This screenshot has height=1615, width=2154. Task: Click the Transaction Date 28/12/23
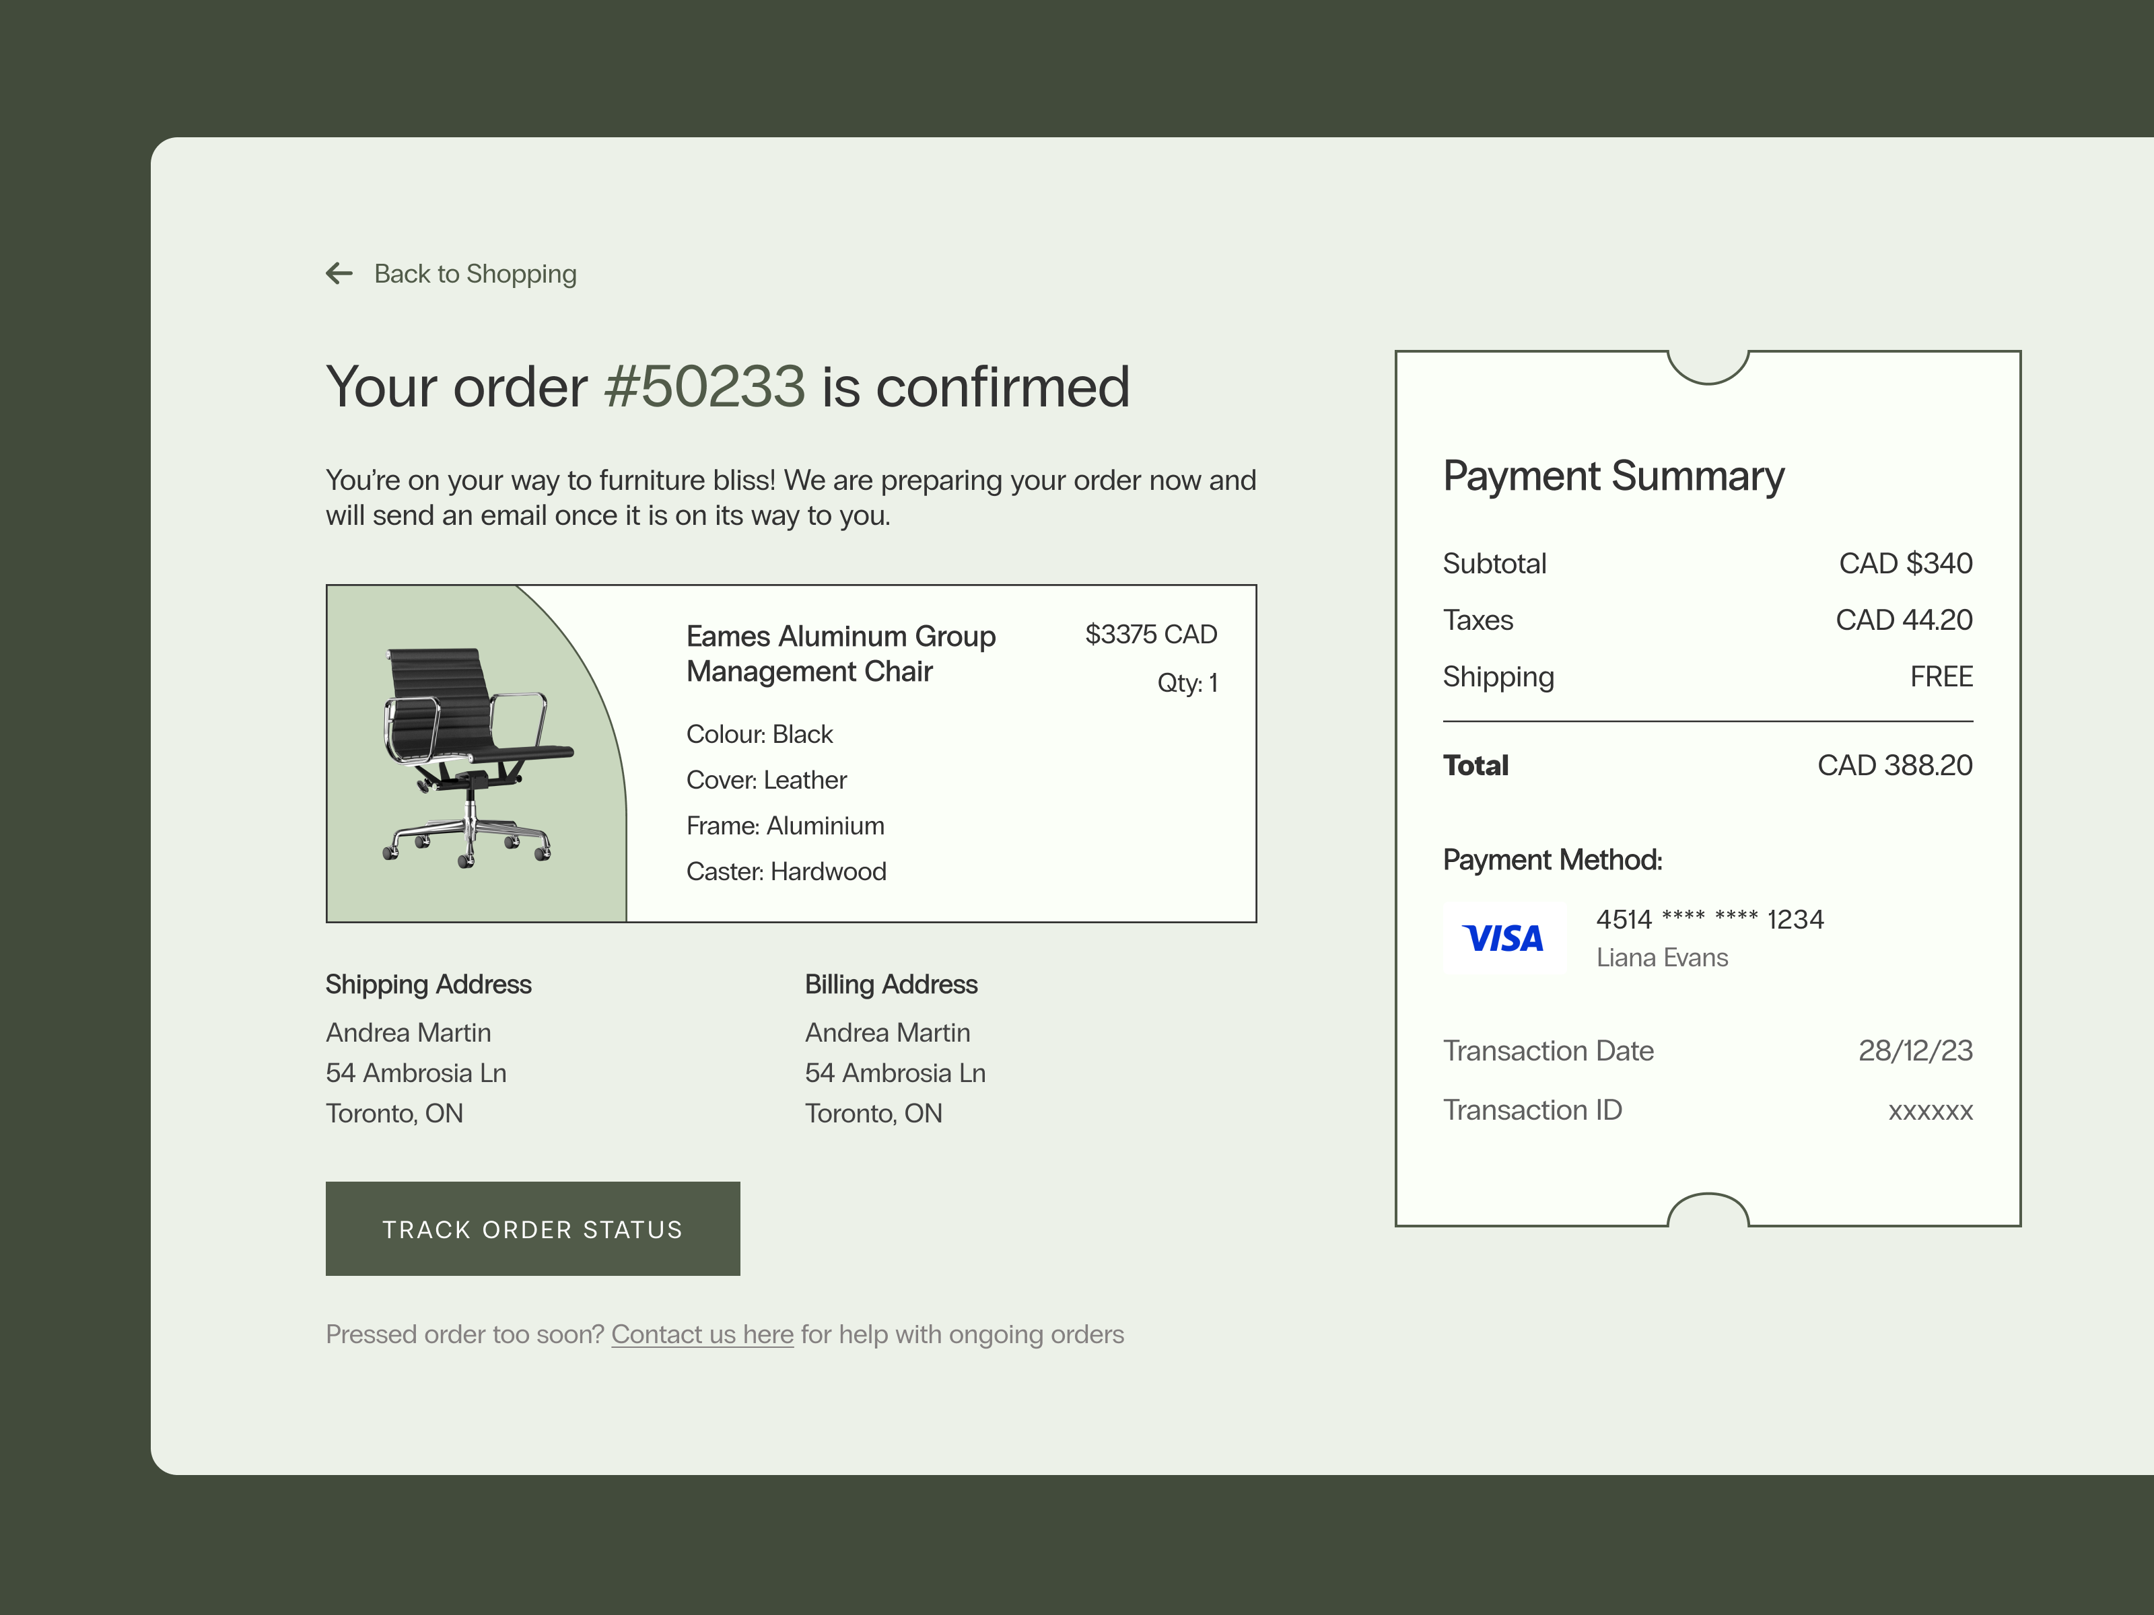click(1914, 1050)
